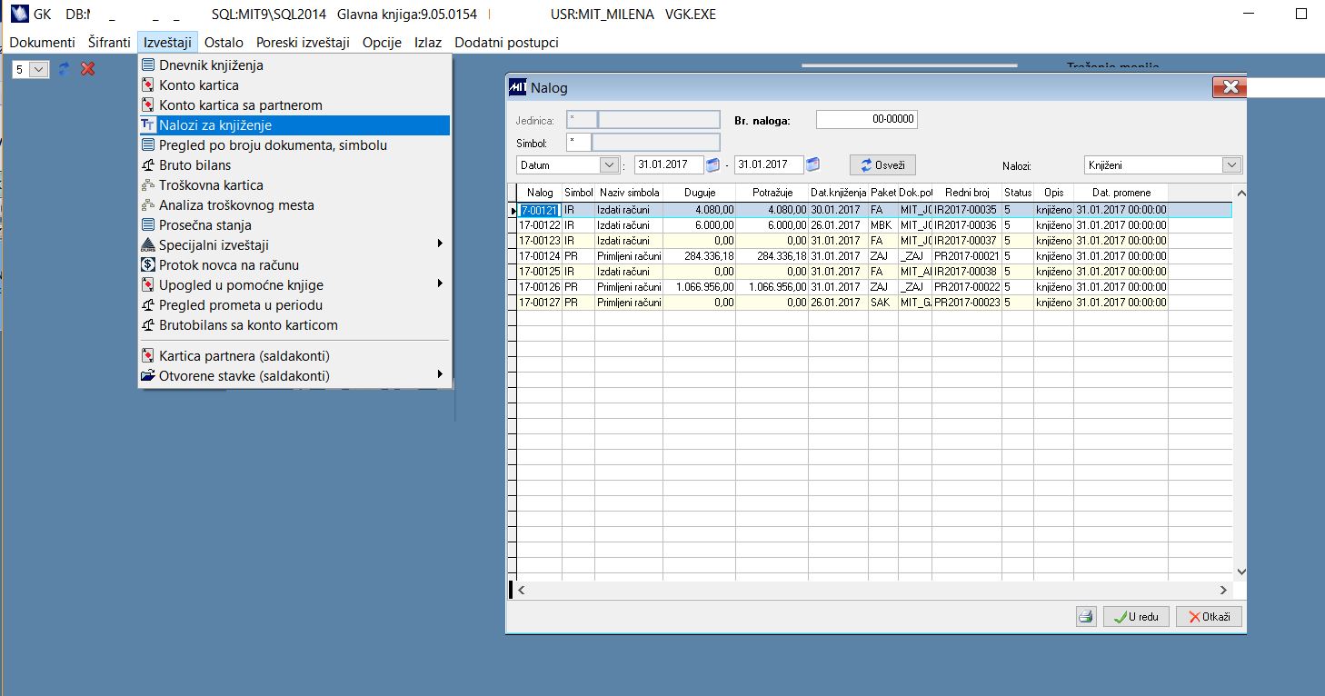The height and width of the screenshot is (696, 1325).
Task: Open the Nalozi Knjiženi dropdown
Action: click(x=1231, y=165)
